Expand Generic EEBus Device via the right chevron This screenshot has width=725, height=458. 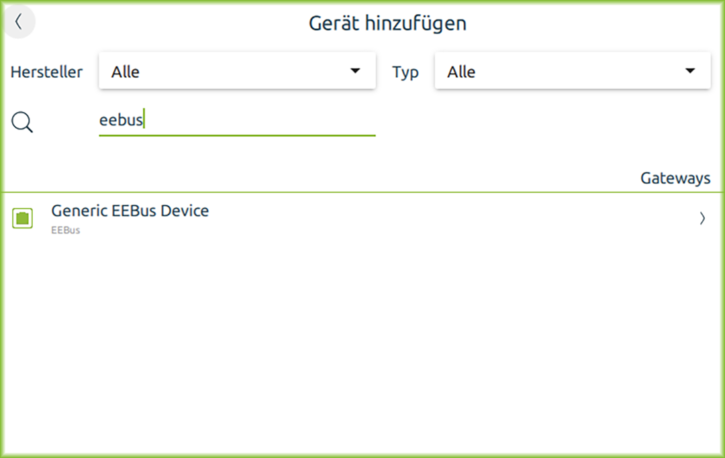[x=702, y=218]
